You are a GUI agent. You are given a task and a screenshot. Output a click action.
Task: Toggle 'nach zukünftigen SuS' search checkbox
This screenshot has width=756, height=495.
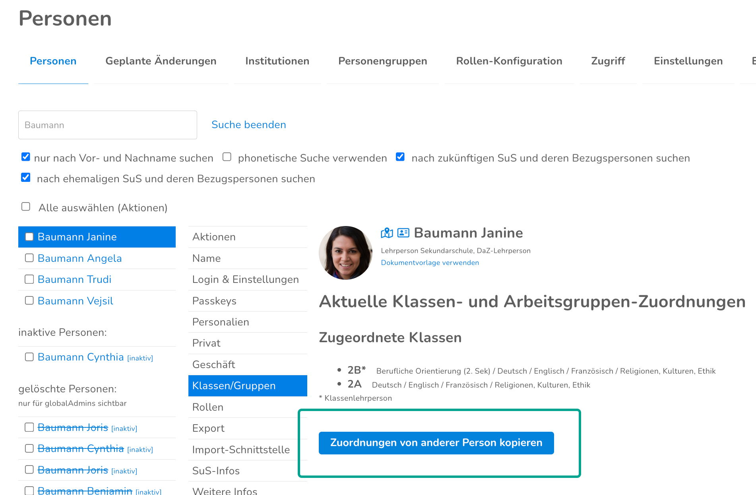[x=400, y=157]
